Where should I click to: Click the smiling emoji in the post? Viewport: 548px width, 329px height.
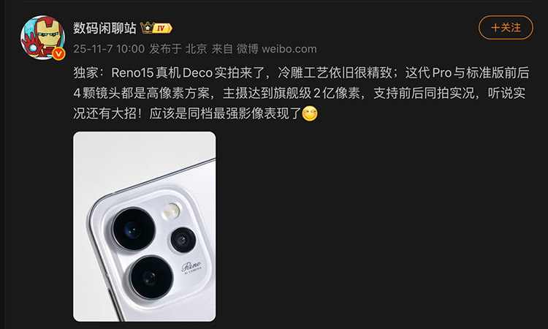pyautogui.click(x=310, y=113)
